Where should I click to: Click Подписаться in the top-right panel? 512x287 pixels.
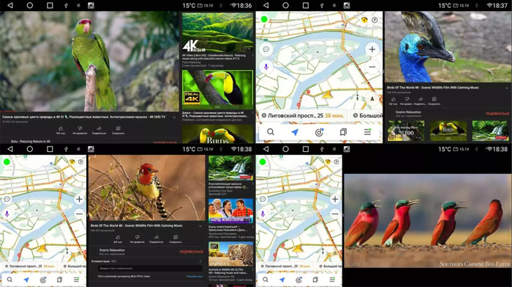pyautogui.click(x=497, y=113)
